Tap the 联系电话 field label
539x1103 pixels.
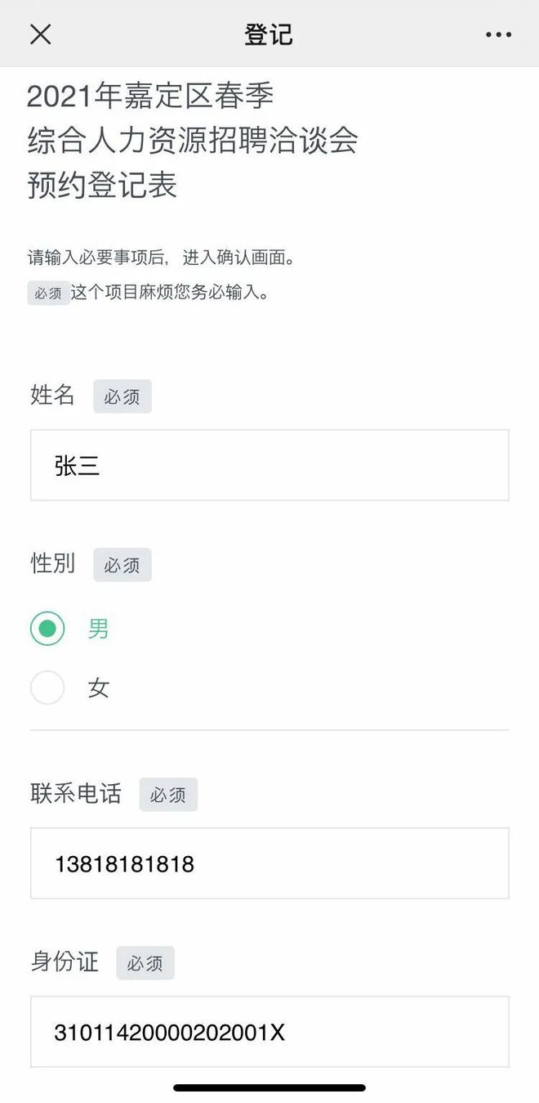[x=76, y=793]
